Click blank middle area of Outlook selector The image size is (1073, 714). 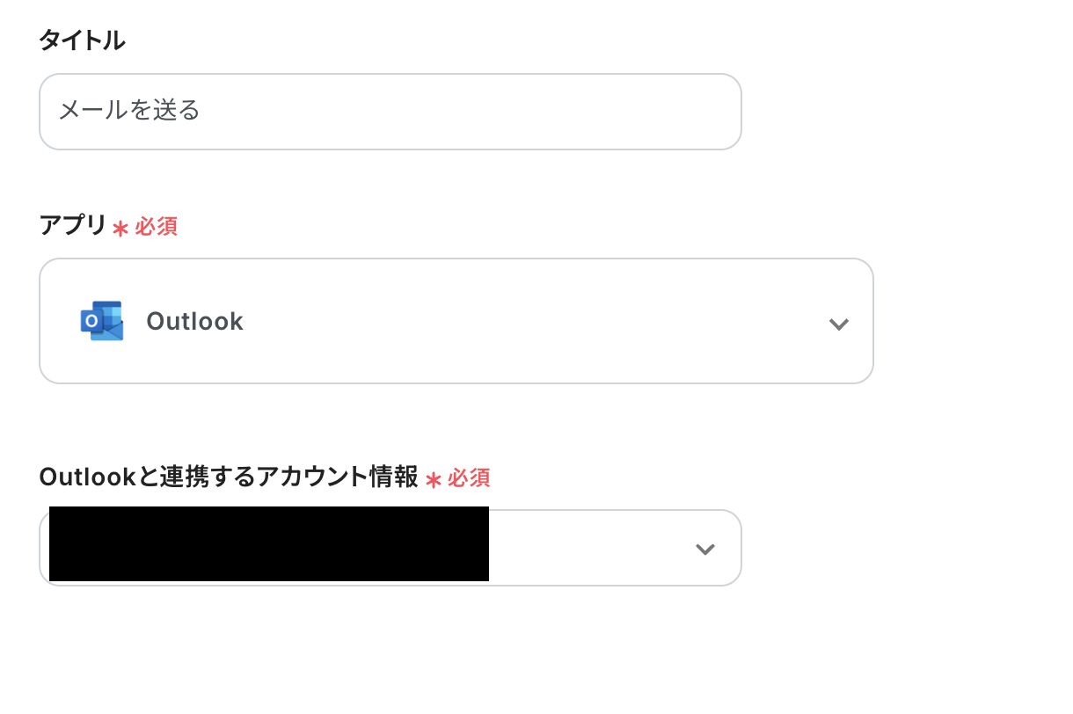click(x=528, y=322)
